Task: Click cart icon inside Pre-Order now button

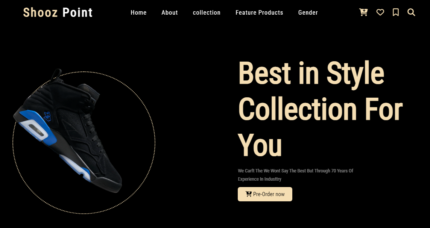Action: point(248,194)
